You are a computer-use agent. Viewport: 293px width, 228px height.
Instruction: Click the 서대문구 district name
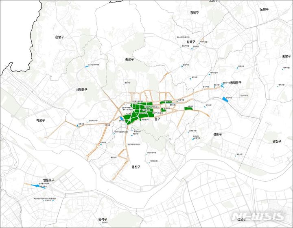click(x=81, y=89)
